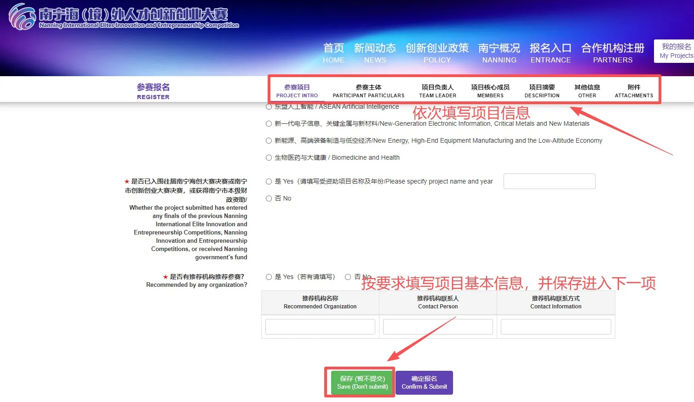Viewport: 694px width, 402px height.
Task: Select 是 Yes for recommended by organization
Action: click(269, 277)
